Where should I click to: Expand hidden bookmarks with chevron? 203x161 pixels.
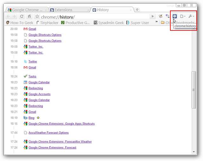click(156, 22)
